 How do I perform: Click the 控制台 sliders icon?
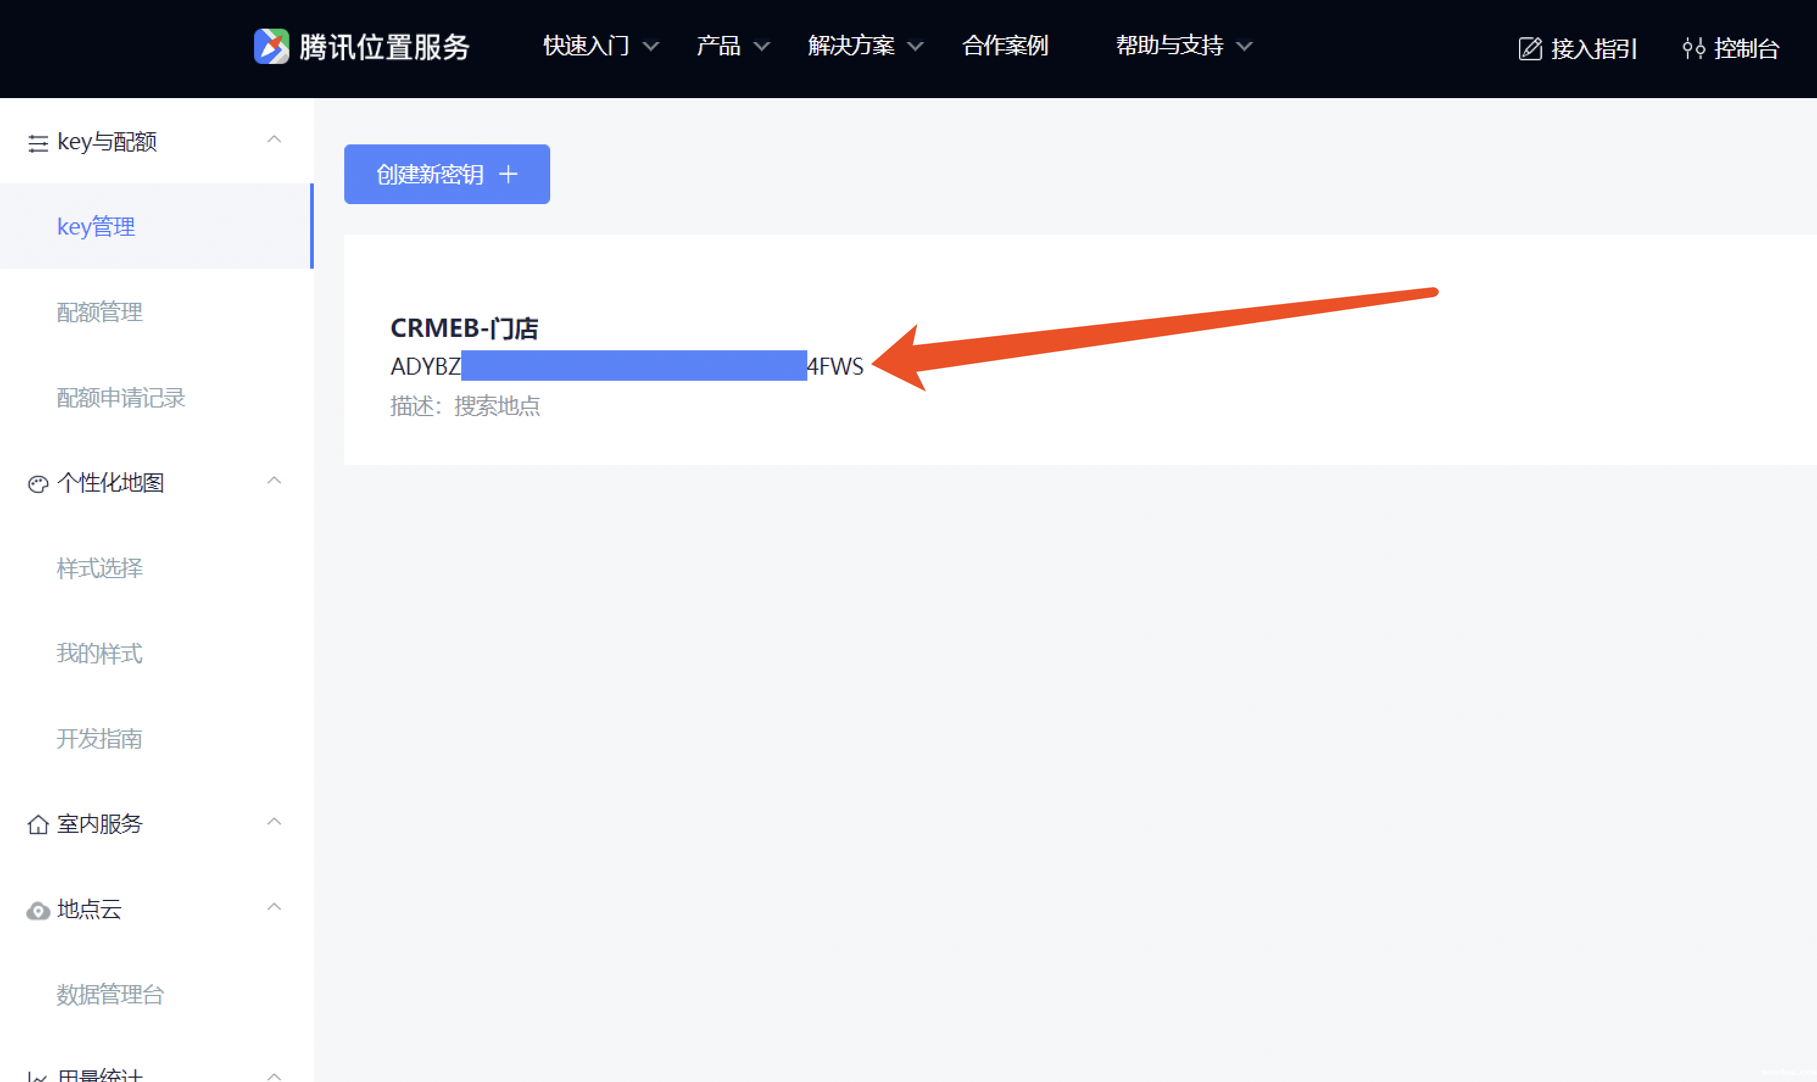(x=1693, y=49)
